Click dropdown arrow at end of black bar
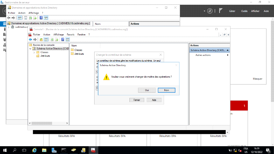274x154 pixels. click(x=227, y=132)
